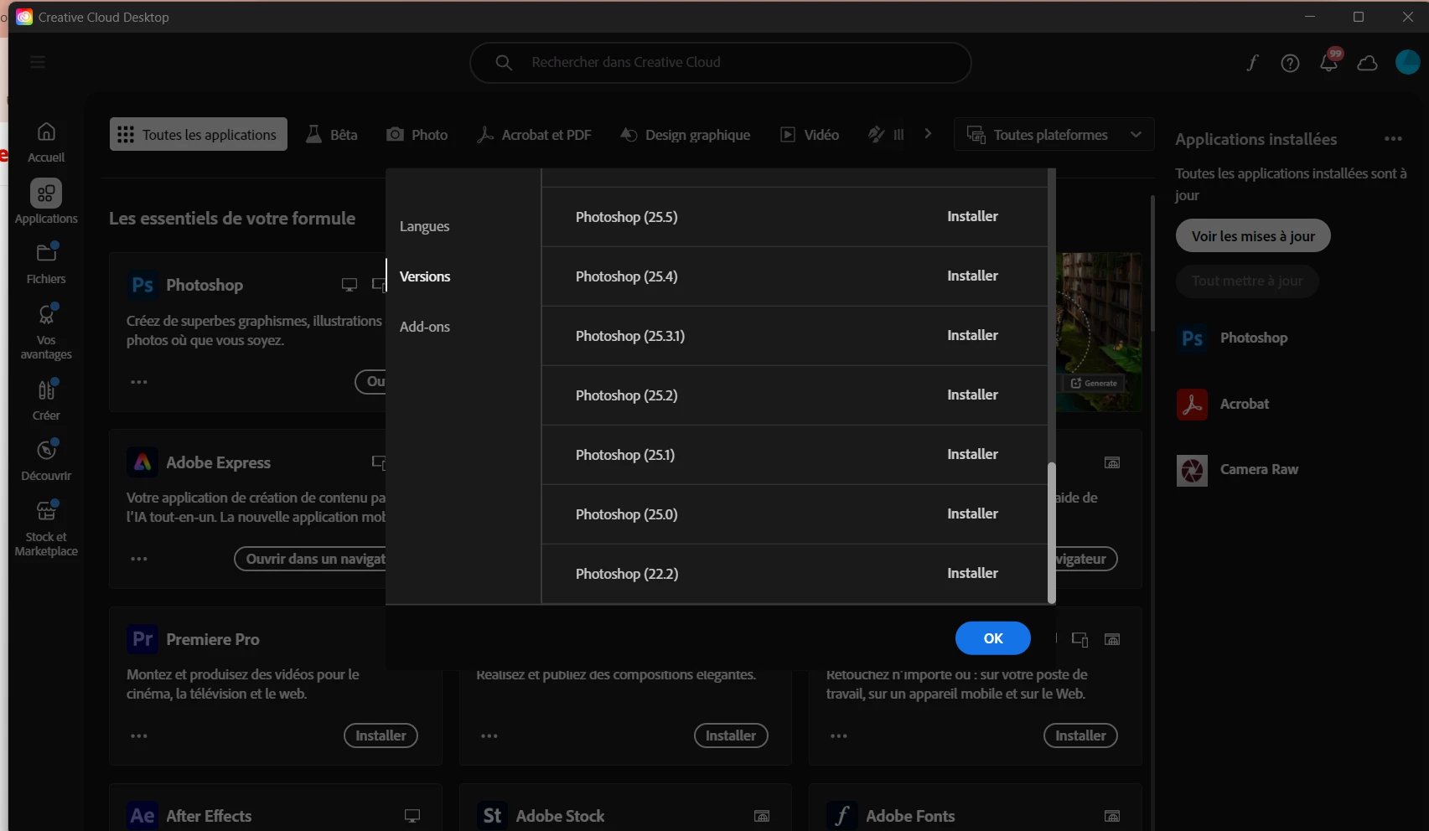Select Versions in dialog sidebar

tap(425, 276)
